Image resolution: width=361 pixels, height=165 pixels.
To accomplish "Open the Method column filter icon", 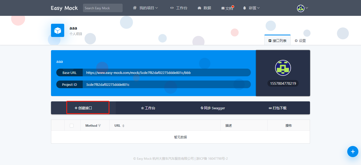I will coord(100,126).
